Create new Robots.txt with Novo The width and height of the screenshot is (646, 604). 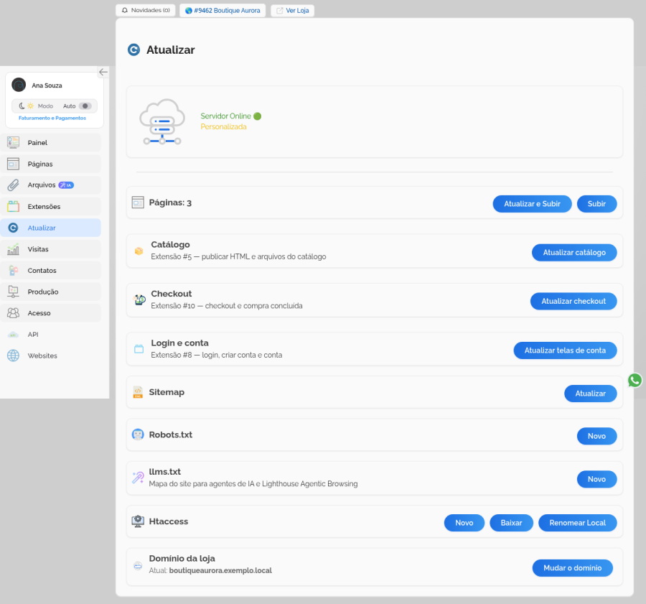click(x=596, y=436)
